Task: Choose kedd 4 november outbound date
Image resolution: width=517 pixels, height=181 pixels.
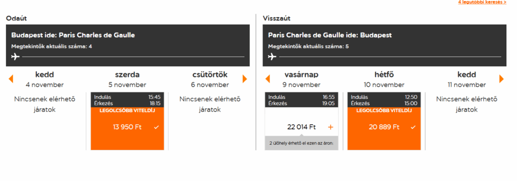Action: click(x=44, y=79)
